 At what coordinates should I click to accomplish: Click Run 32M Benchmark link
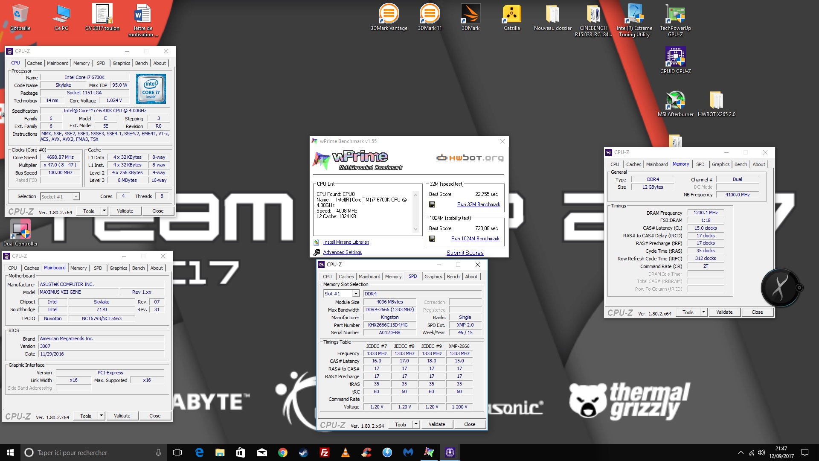point(479,204)
